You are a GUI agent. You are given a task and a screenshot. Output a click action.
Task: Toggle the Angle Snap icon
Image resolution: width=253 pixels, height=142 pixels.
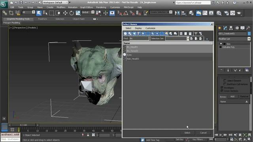pyautogui.click(x=126, y=13)
